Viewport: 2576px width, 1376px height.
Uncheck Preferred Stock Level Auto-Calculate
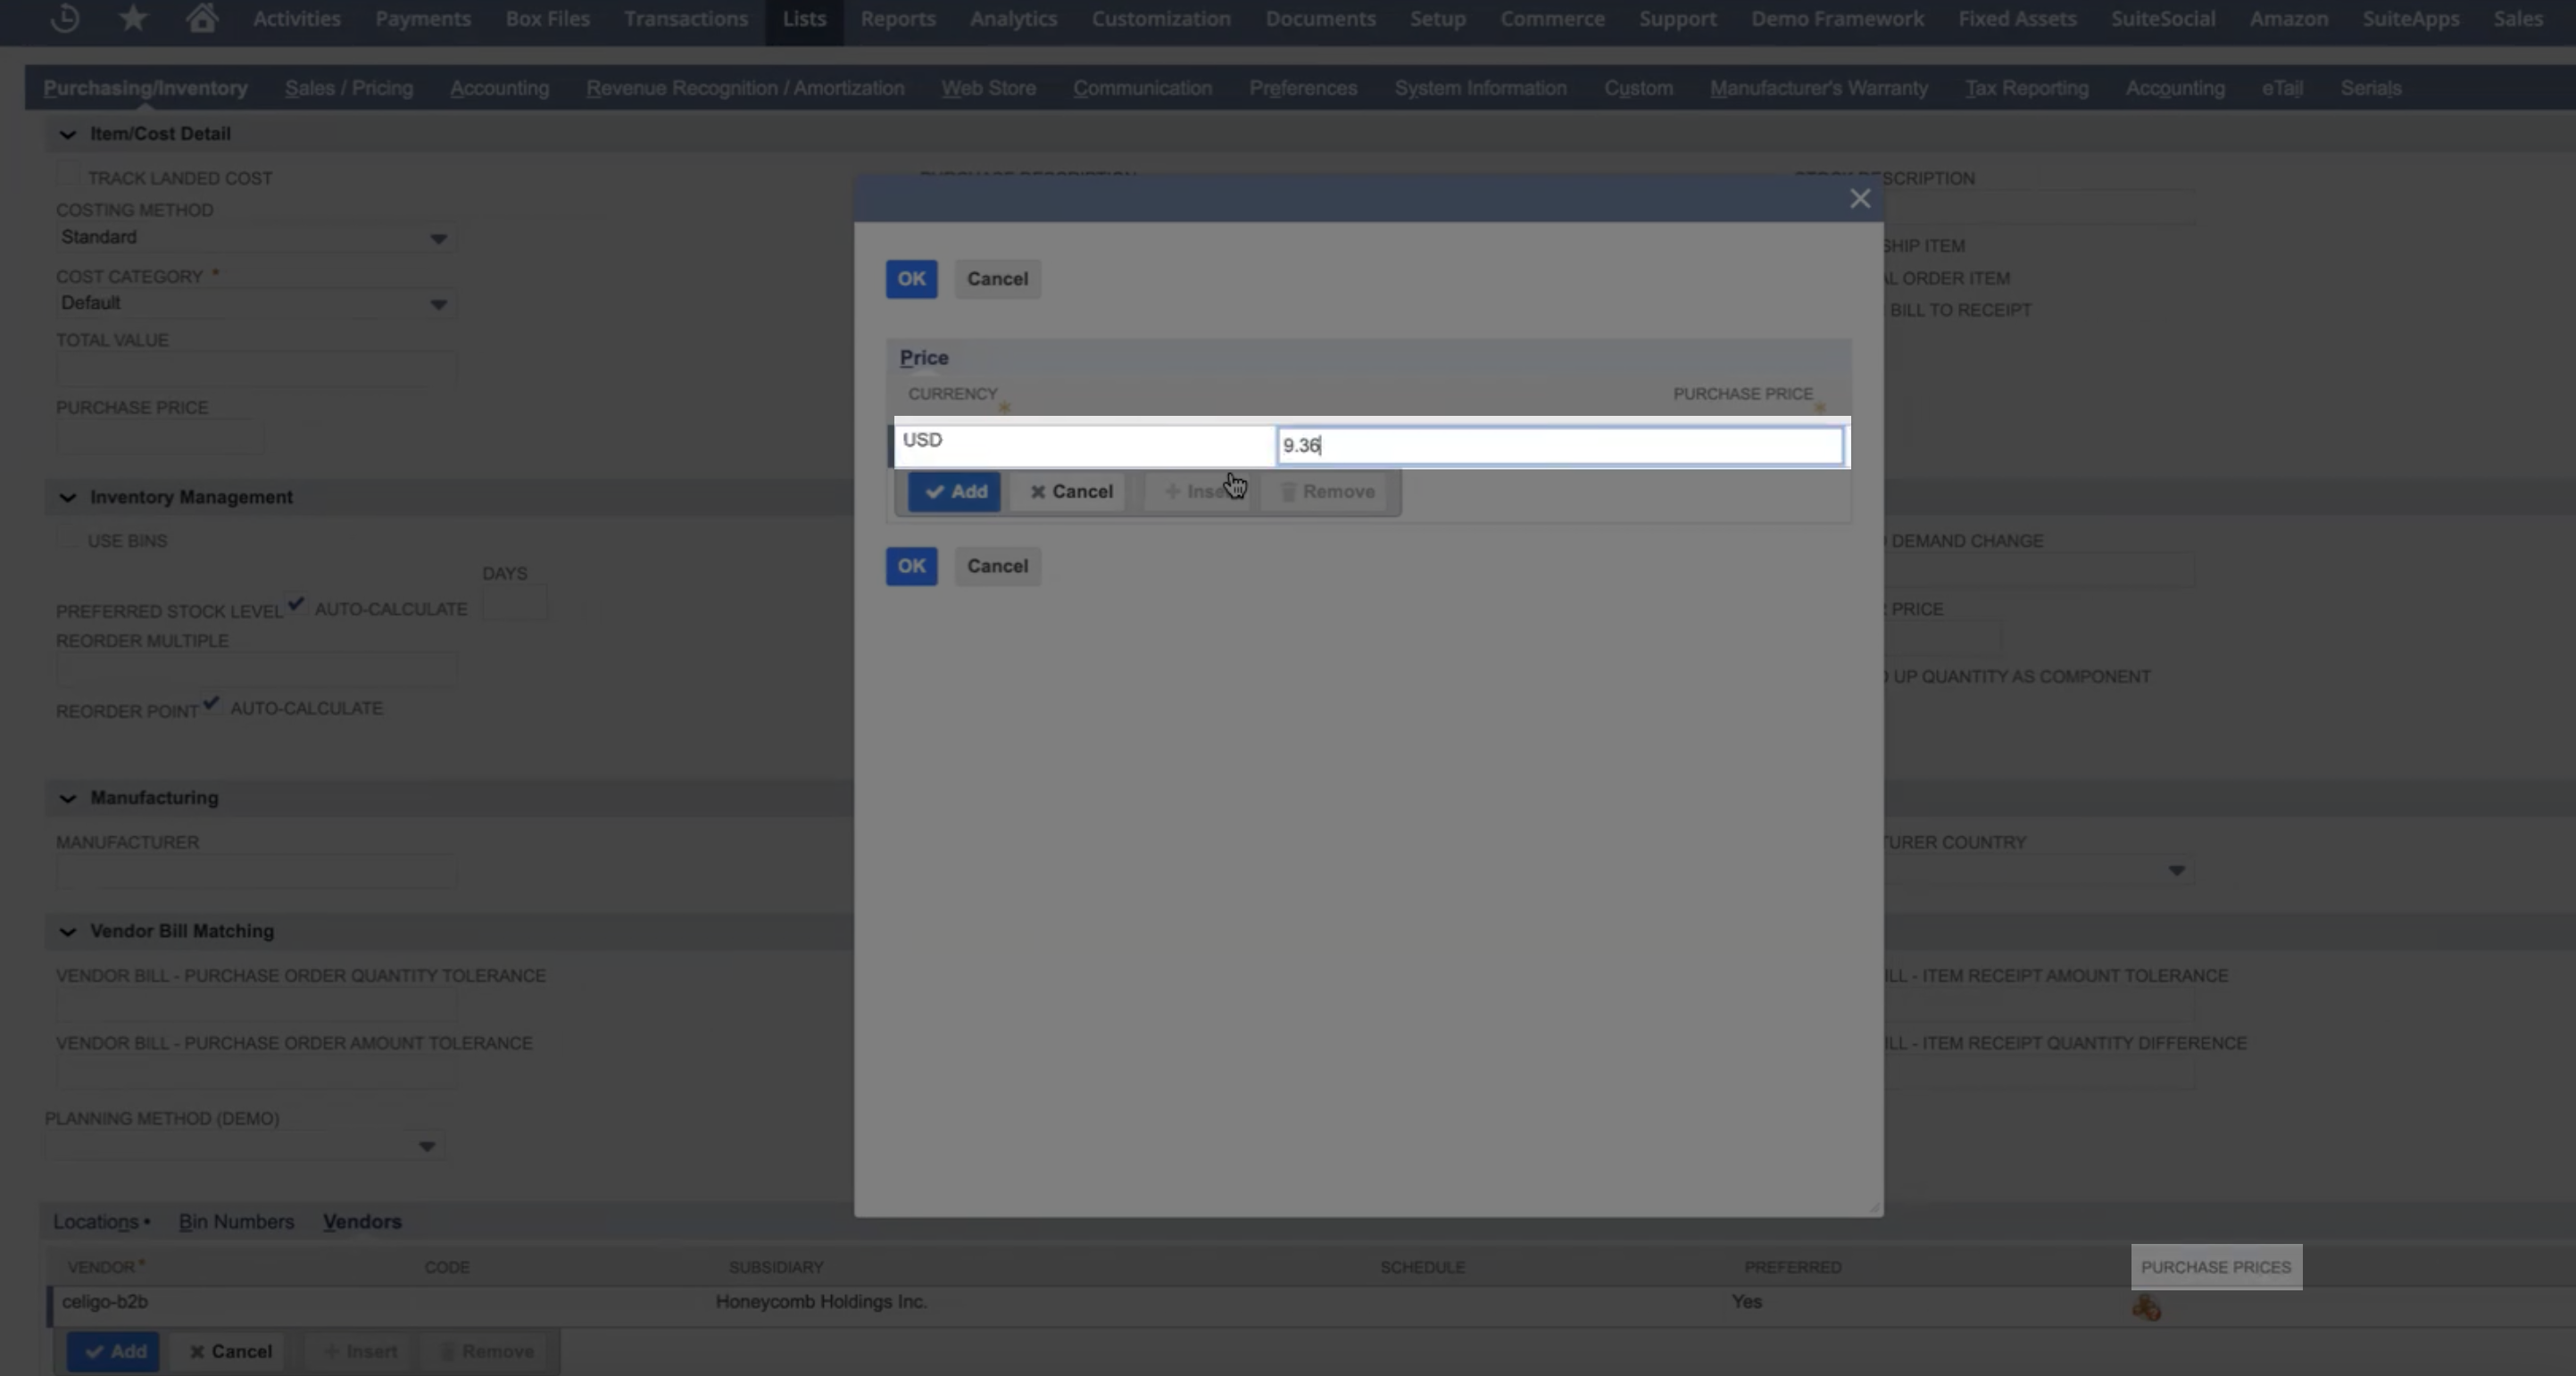pos(295,604)
